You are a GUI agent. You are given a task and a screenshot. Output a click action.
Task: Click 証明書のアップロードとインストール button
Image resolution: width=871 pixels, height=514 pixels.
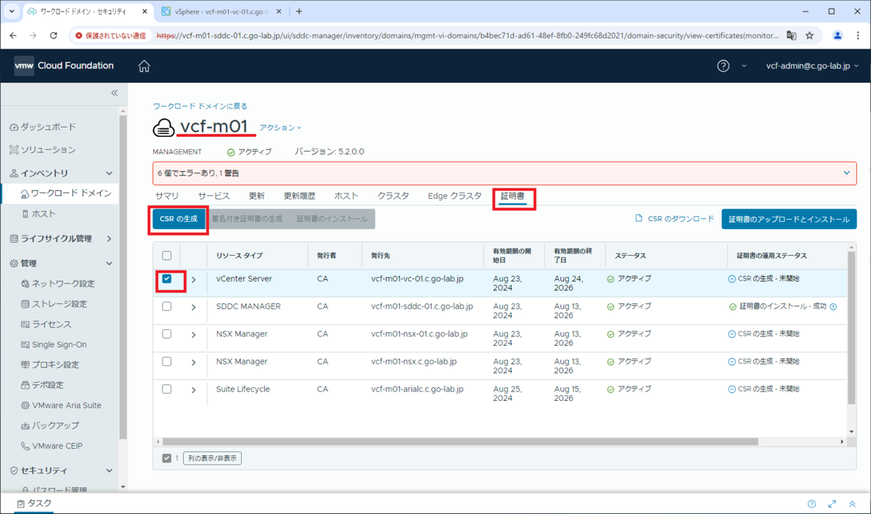(x=789, y=219)
